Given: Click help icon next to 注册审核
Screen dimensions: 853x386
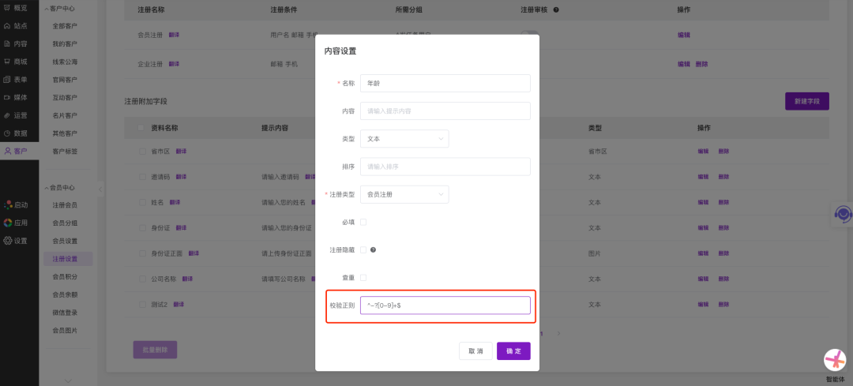Looking at the screenshot, I should [x=555, y=9].
